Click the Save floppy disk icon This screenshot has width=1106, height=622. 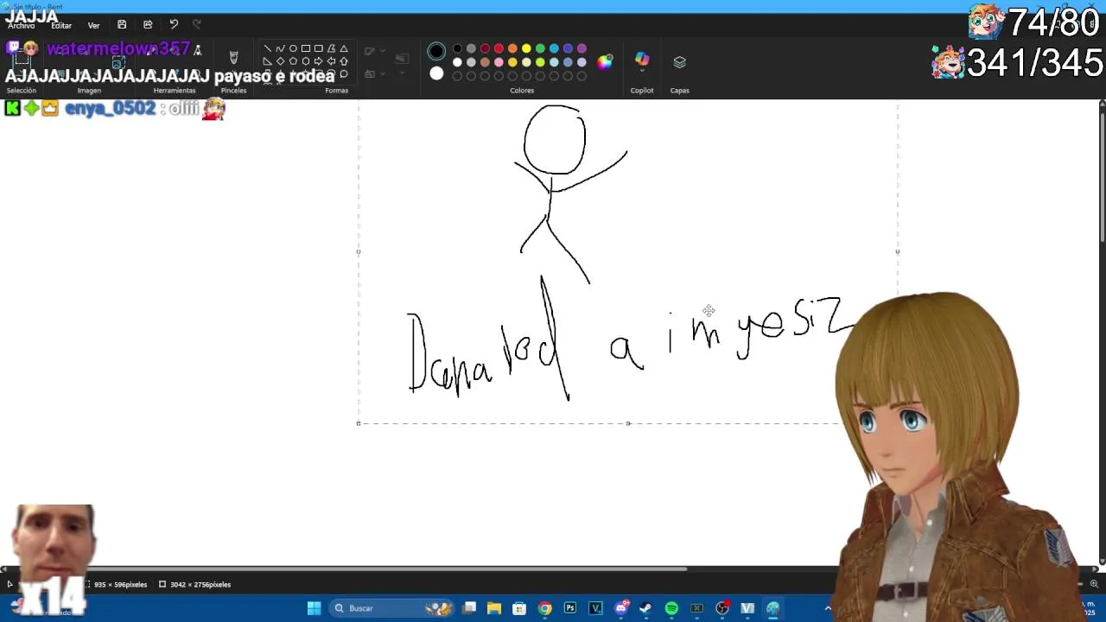(x=122, y=25)
